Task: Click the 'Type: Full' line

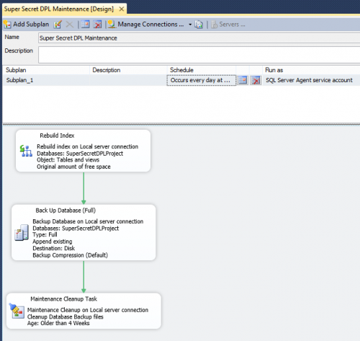Action: click(45, 234)
